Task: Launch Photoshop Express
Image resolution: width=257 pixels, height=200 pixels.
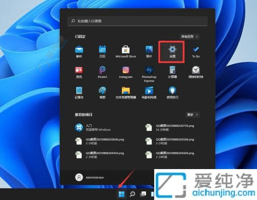Action: [x=149, y=74]
